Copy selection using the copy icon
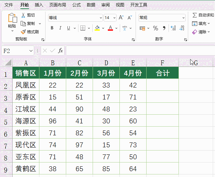This screenshot has width=215, height=177. pos(23,24)
